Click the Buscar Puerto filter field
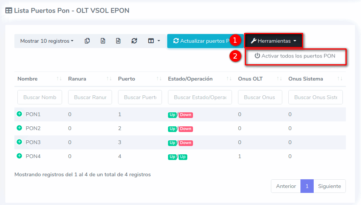This screenshot has width=361, height=205. [140, 97]
